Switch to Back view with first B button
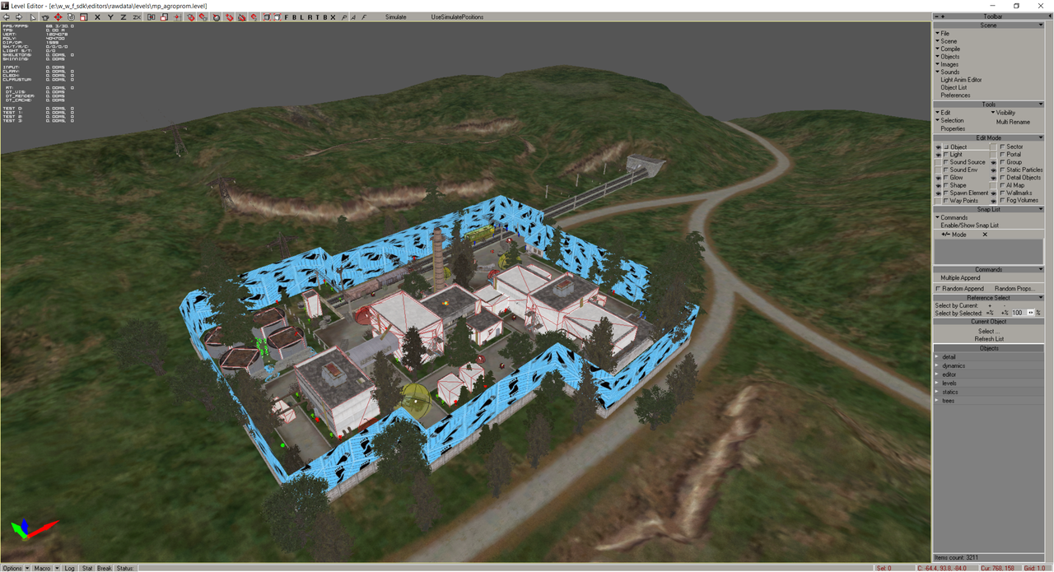Screen dimensions: 1054x572 pyautogui.click(x=295, y=16)
